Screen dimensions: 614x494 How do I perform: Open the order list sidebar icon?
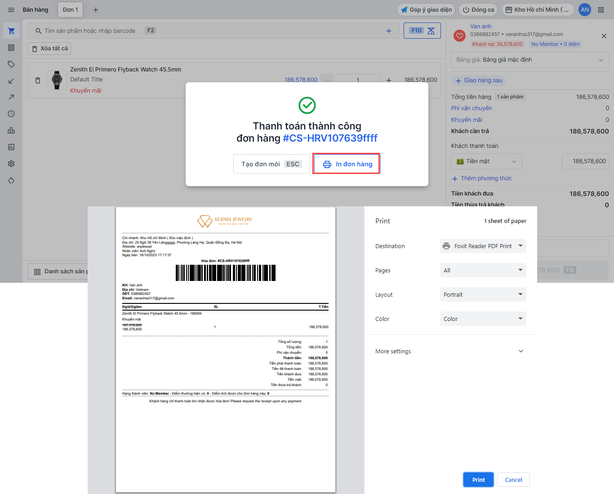(x=11, y=48)
